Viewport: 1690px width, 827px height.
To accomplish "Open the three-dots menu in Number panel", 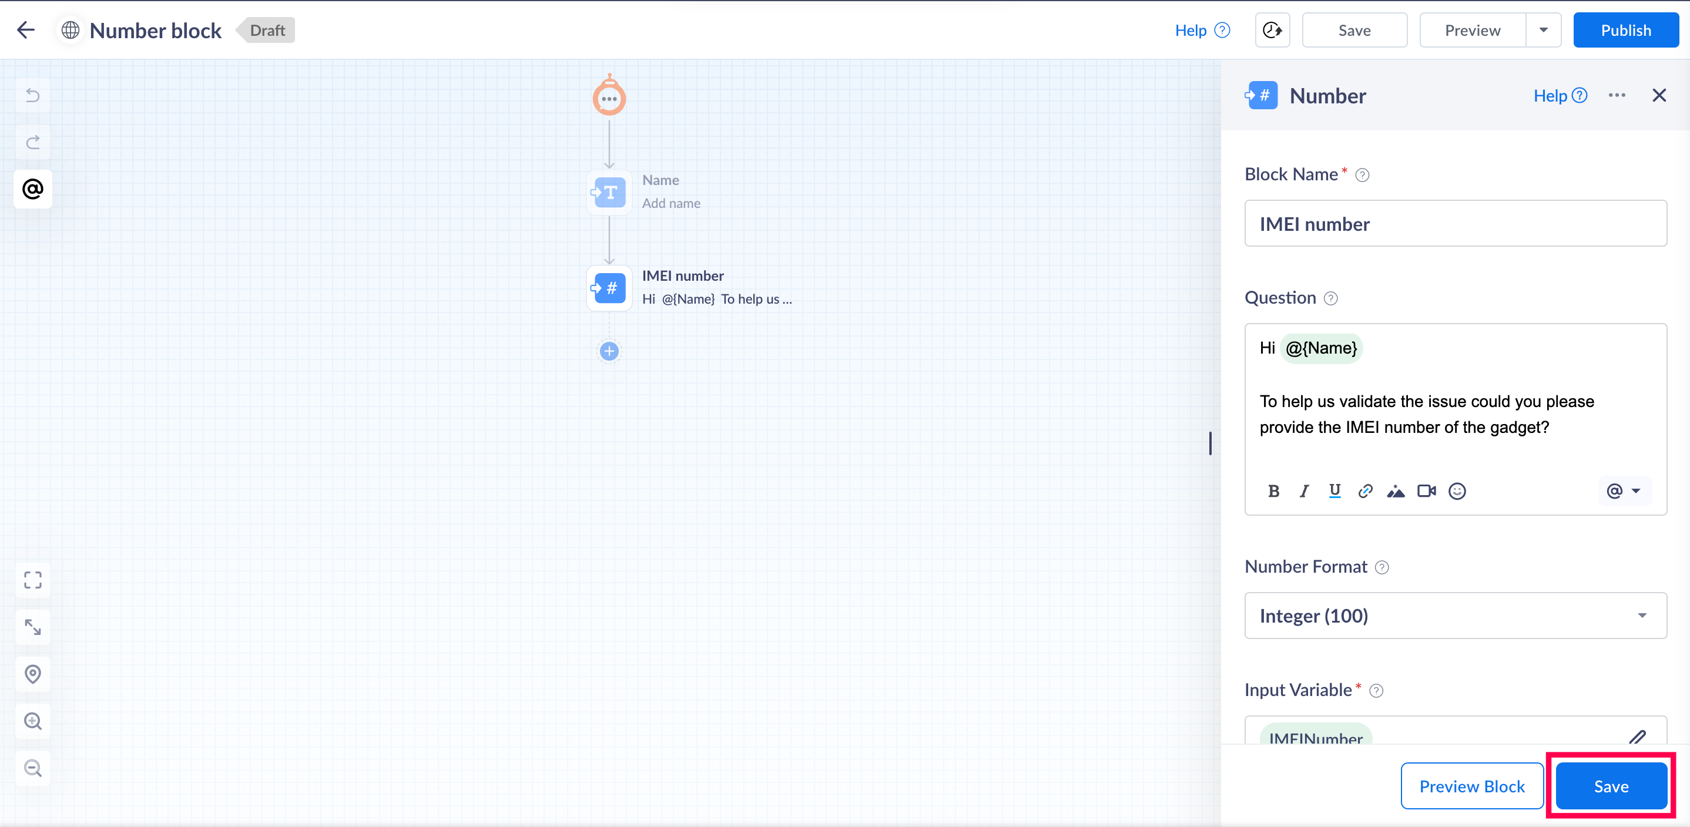I will click(1617, 96).
